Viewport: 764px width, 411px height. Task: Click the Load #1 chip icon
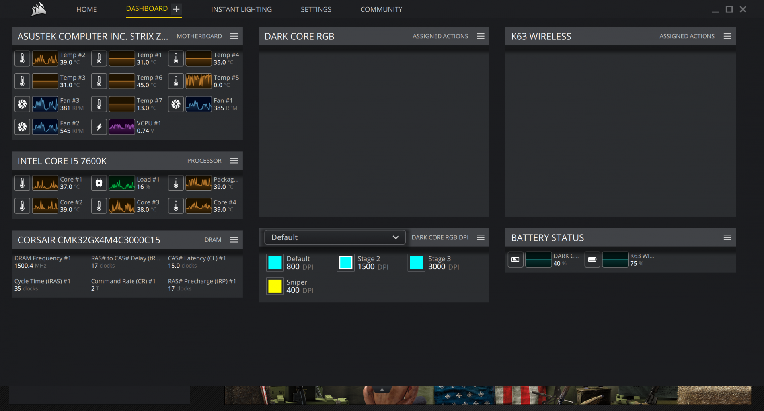99,183
